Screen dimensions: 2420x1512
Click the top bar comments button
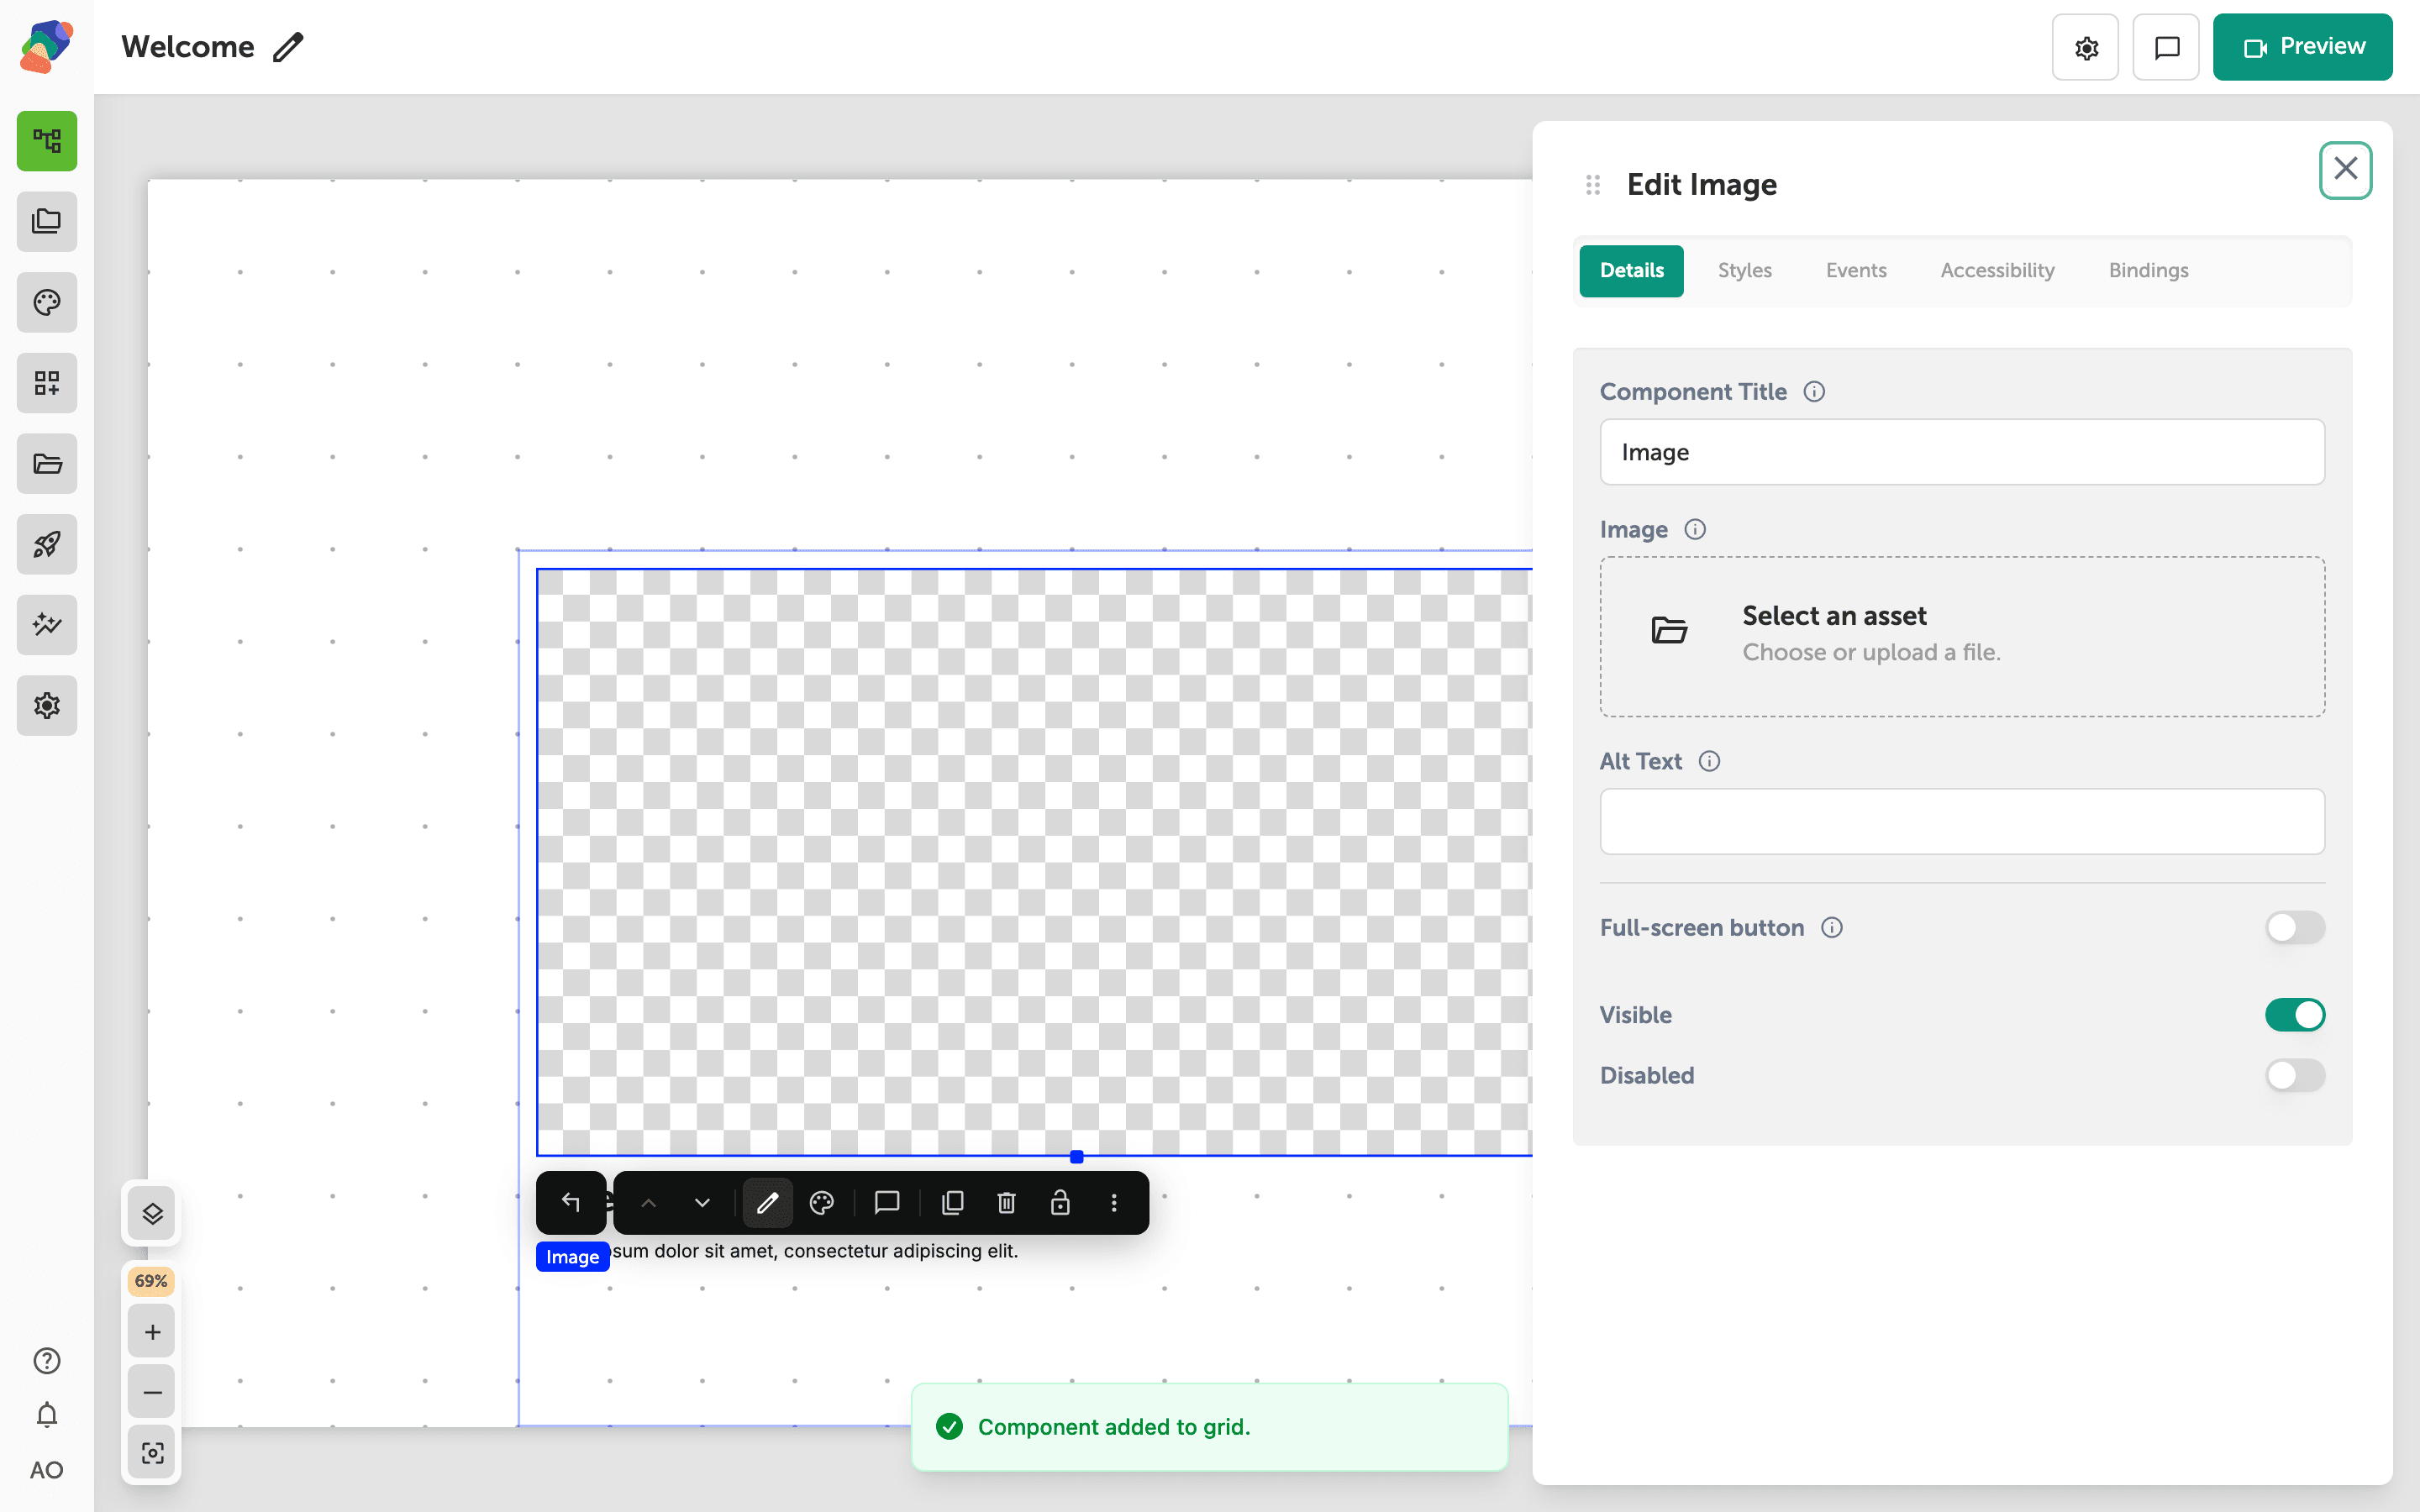(x=2166, y=47)
